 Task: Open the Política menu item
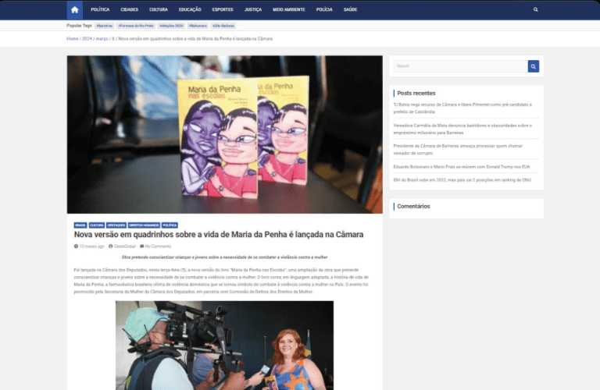pos(100,10)
